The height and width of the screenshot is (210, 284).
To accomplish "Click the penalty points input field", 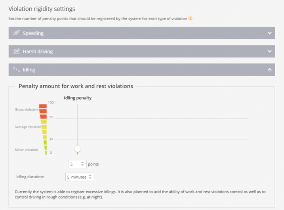I will pyautogui.click(x=74, y=164).
